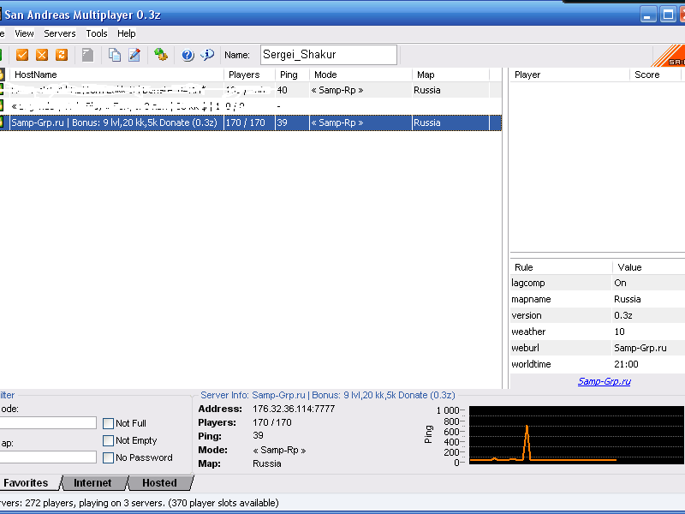Click the address 176.32.36.114:7777

pos(294,409)
